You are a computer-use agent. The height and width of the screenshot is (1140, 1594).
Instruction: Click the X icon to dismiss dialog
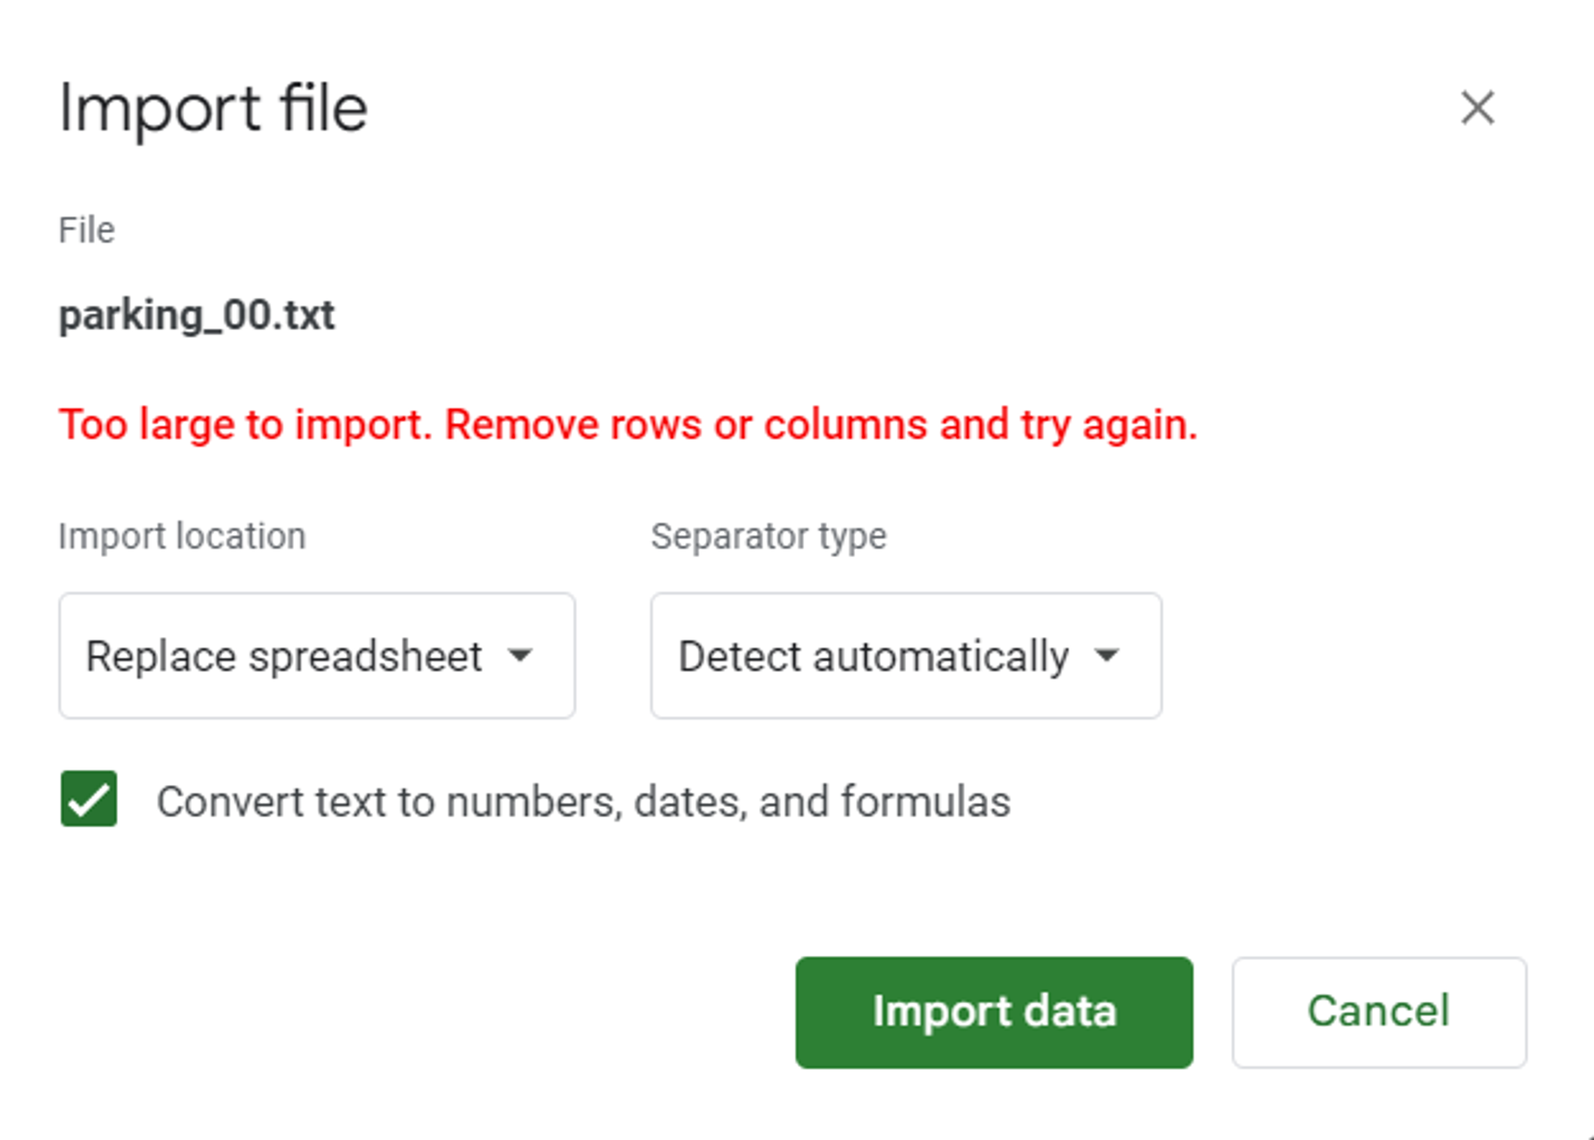(x=1477, y=108)
